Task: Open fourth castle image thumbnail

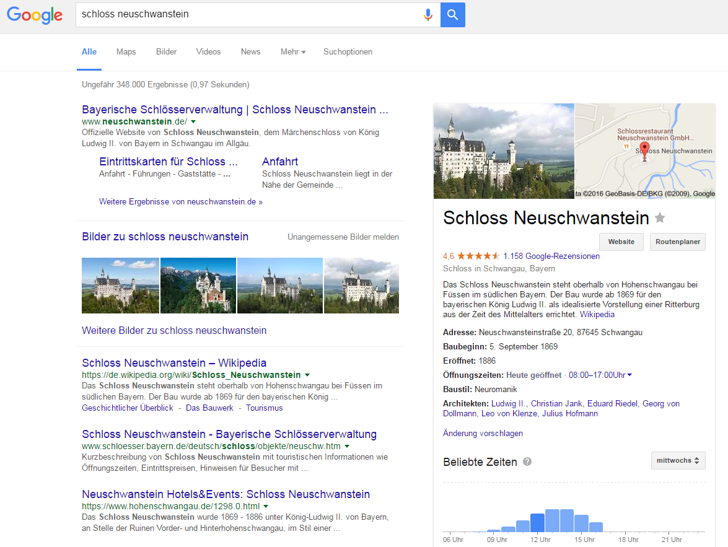Action: [x=361, y=286]
